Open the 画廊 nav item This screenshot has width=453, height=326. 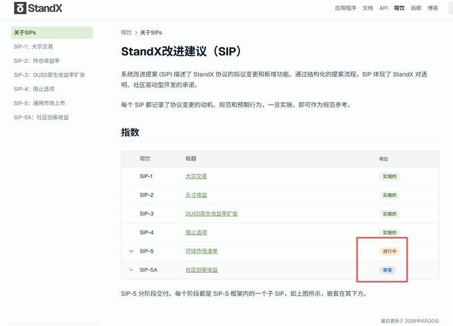(416, 8)
